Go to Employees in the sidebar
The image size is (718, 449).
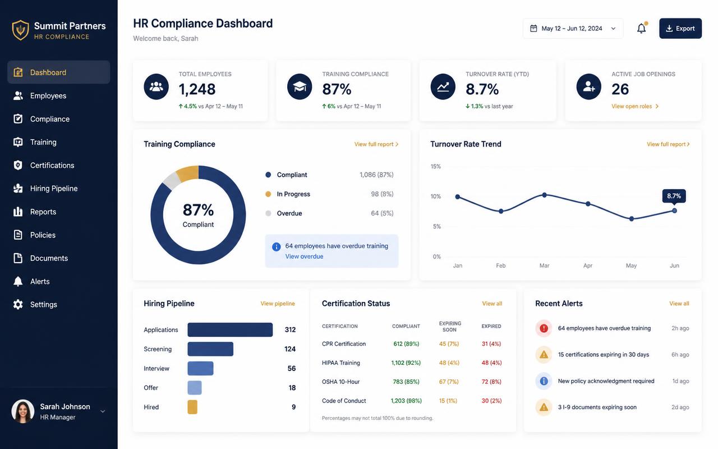[x=58, y=95]
